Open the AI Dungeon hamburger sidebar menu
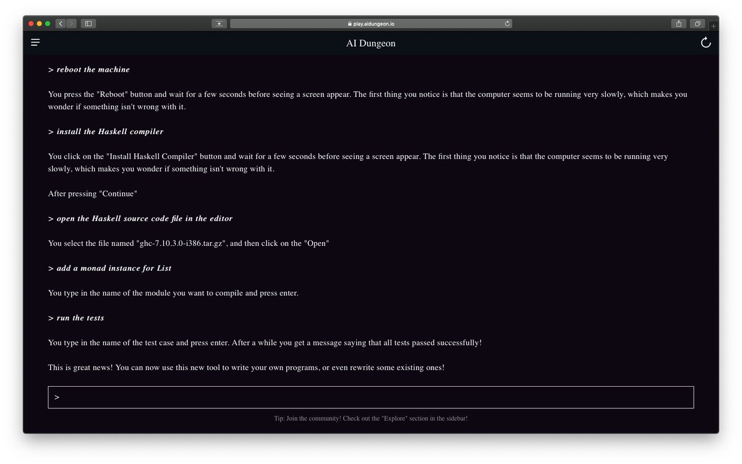742x464 pixels. coord(35,43)
